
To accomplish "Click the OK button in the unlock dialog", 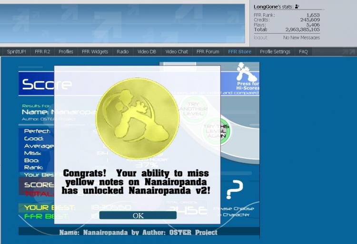I will 138,216.
